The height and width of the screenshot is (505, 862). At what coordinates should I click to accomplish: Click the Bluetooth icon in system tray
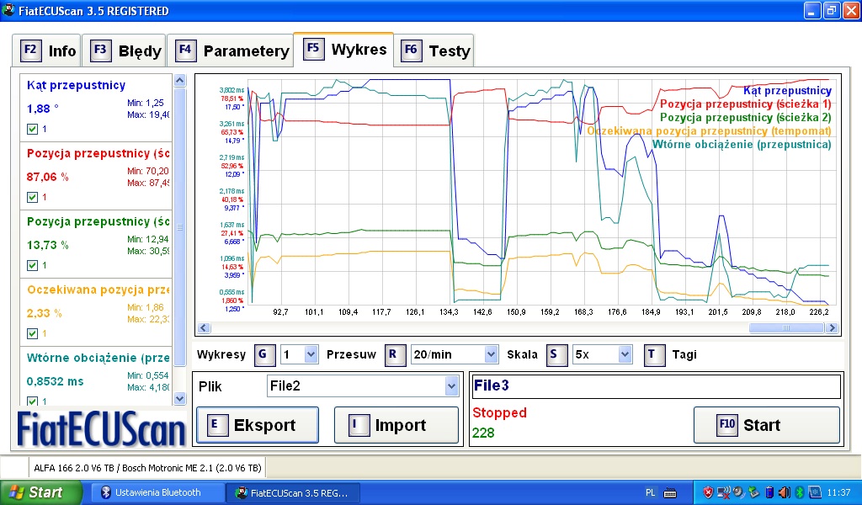click(801, 492)
